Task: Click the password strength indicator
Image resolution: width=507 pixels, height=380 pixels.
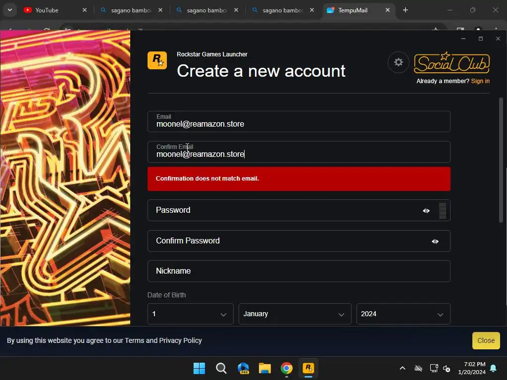Action: [443, 211]
